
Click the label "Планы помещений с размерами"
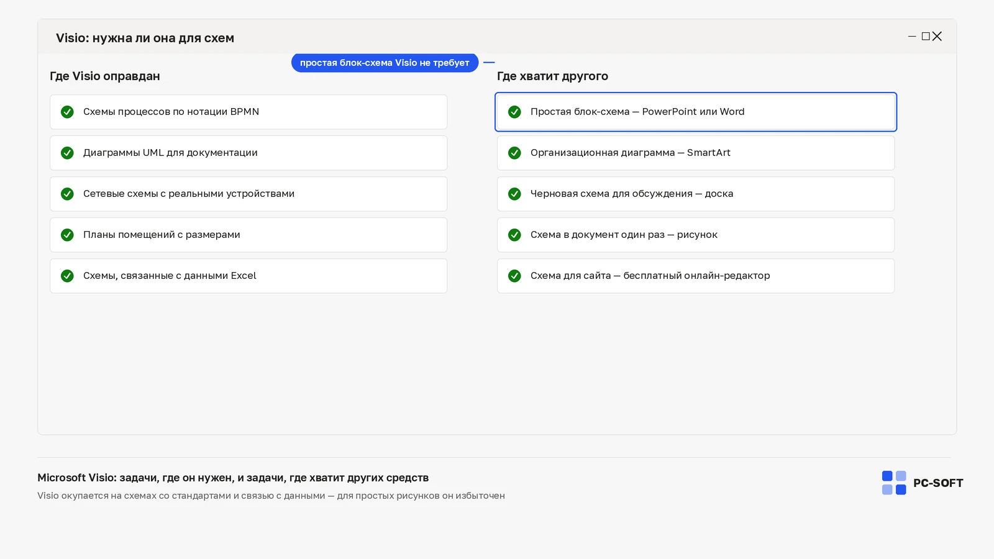[162, 235]
